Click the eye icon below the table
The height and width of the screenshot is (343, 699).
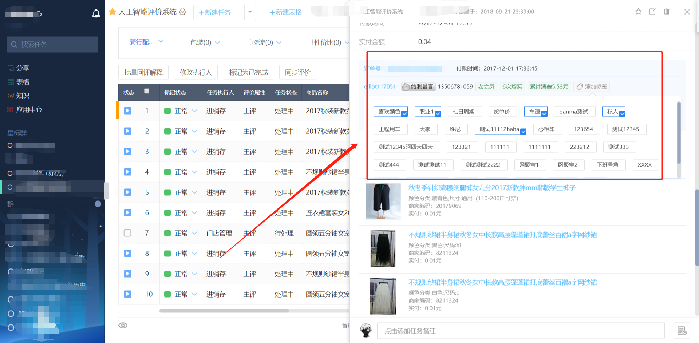[x=123, y=326]
